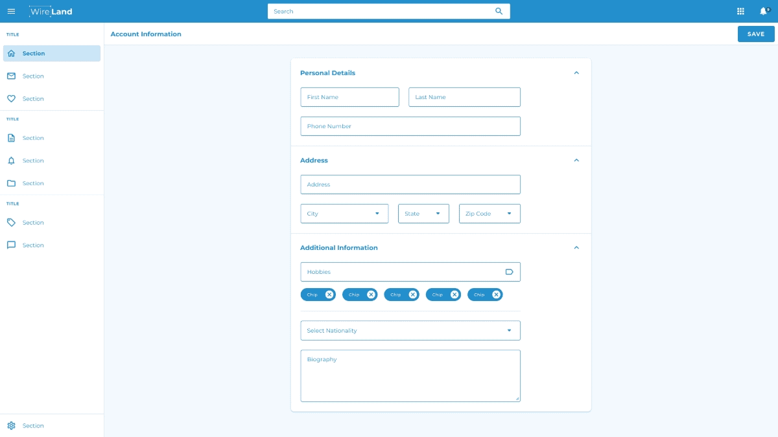Click the Address input field

point(410,185)
